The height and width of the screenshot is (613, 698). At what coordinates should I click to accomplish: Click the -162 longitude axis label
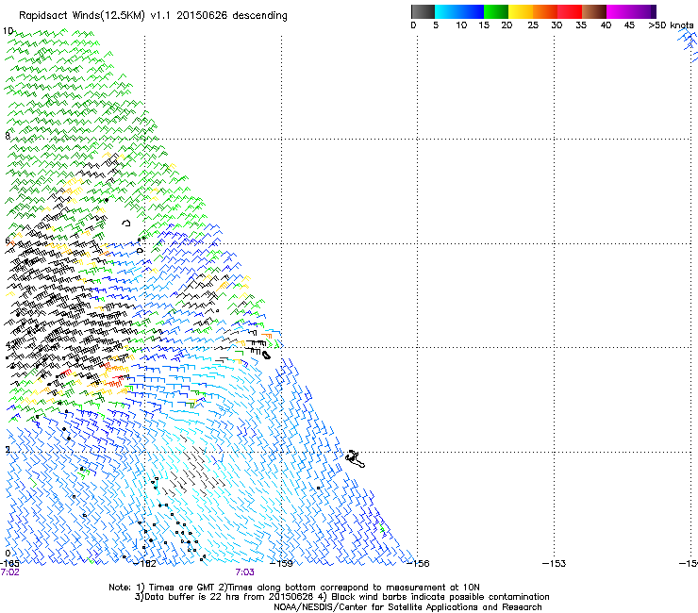(x=145, y=564)
